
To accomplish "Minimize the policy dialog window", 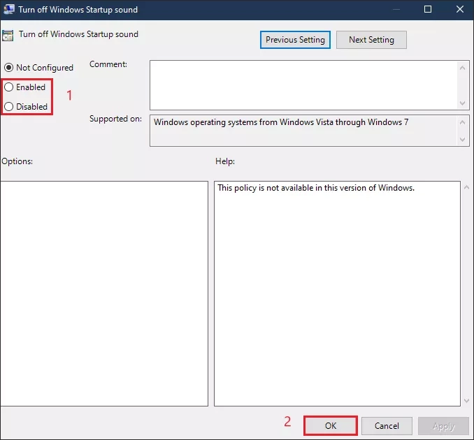I will [396, 9].
